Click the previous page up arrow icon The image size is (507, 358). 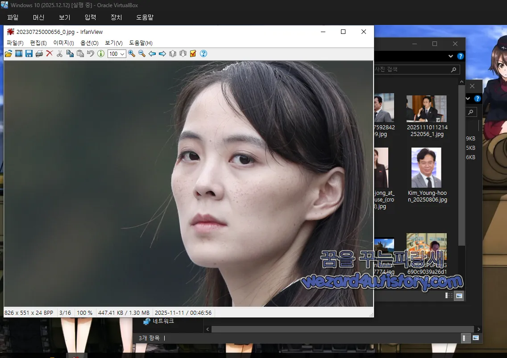point(173,53)
